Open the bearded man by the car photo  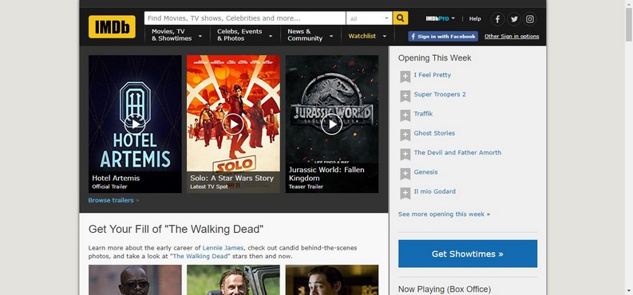pos(233,280)
